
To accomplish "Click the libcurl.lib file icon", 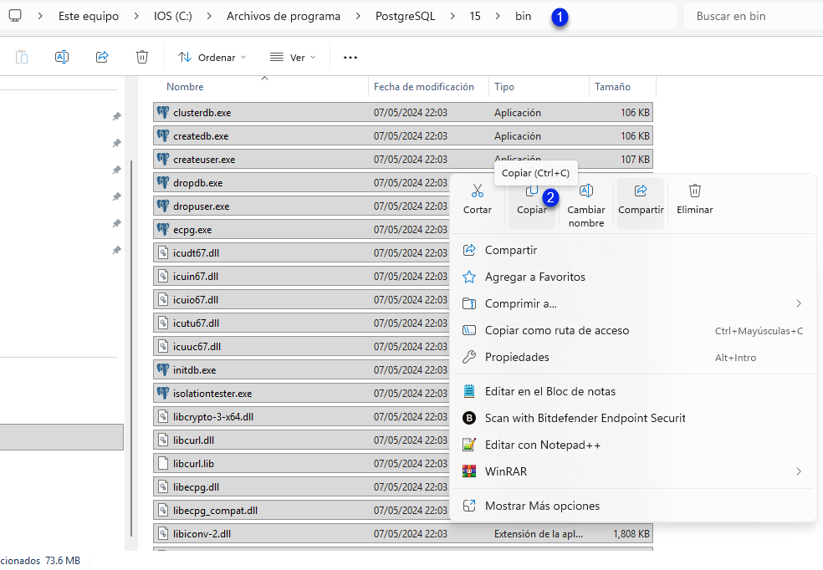I will [163, 464].
